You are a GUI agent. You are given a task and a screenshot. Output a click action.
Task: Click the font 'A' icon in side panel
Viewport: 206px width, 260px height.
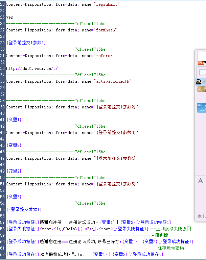click(x=201, y=181)
